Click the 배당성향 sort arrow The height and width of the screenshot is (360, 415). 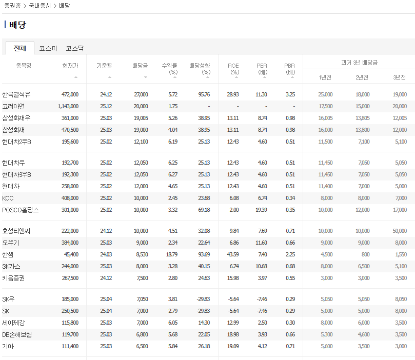click(208, 77)
